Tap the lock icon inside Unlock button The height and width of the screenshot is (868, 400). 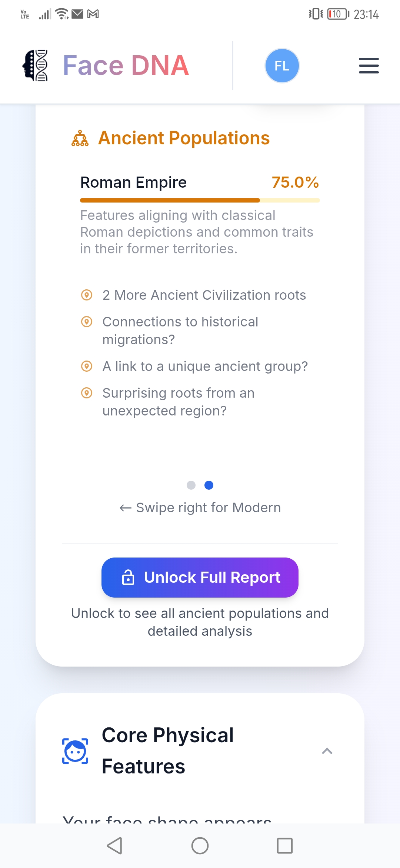(128, 577)
